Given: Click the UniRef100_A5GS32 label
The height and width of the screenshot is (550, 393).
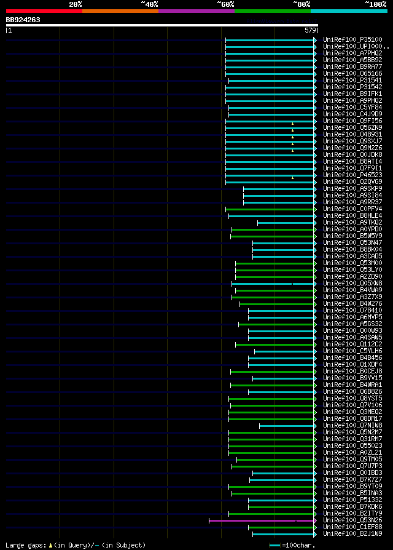Looking at the screenshot, I should pos(352,324).
